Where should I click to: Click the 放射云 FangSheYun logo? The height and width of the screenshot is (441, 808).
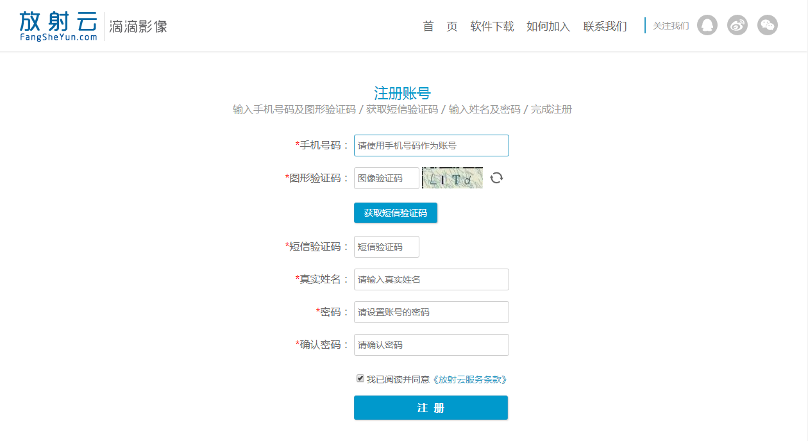(x=58, y=26)
